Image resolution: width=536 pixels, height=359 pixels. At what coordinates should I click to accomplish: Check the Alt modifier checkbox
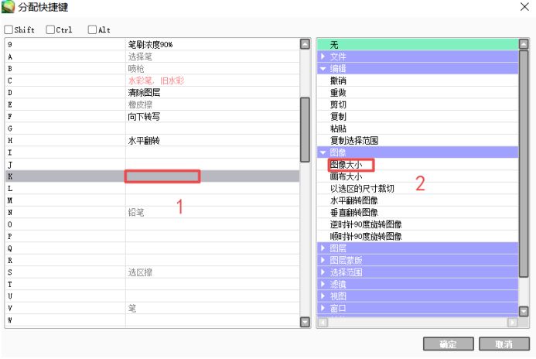92,30
